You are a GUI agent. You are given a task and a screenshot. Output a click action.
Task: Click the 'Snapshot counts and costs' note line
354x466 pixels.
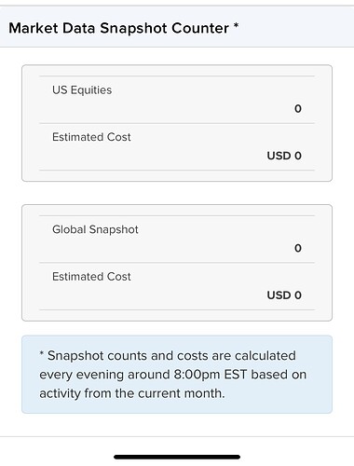[x=168, y=356]
